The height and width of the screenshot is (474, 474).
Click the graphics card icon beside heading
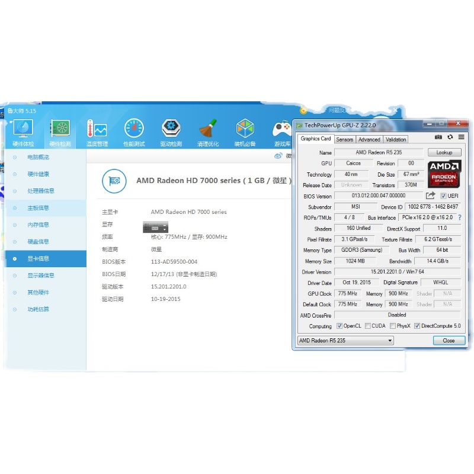[x=114, y=181]
